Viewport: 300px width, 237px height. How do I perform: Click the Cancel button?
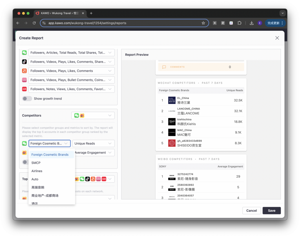tap(251, 210)
